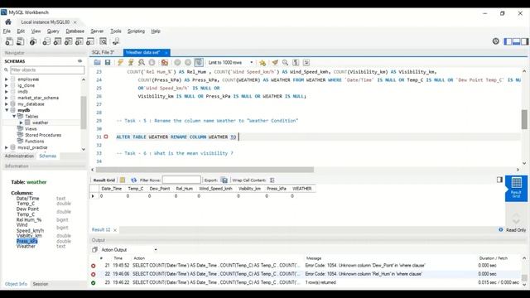This screenshot has height=298, width=530.
Task: Click the Commit transaction icon
Action: pos(177,63)
